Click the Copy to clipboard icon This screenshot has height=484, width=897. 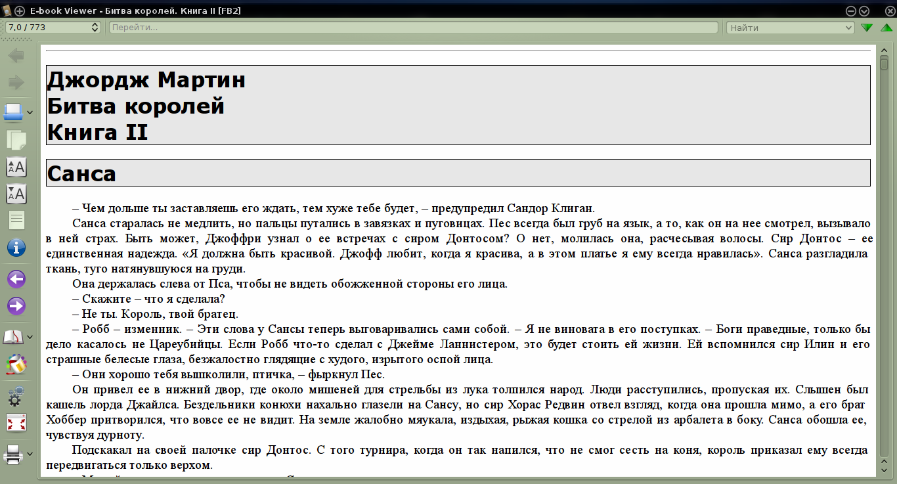click(x=16, y=140)
